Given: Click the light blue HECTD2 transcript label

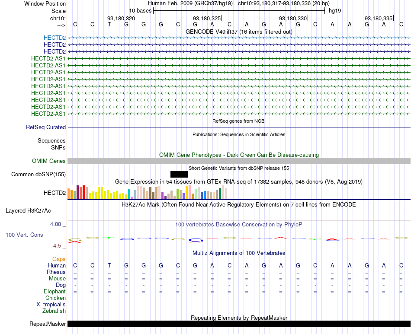Looking at the screenshot, I should [55, 38].
